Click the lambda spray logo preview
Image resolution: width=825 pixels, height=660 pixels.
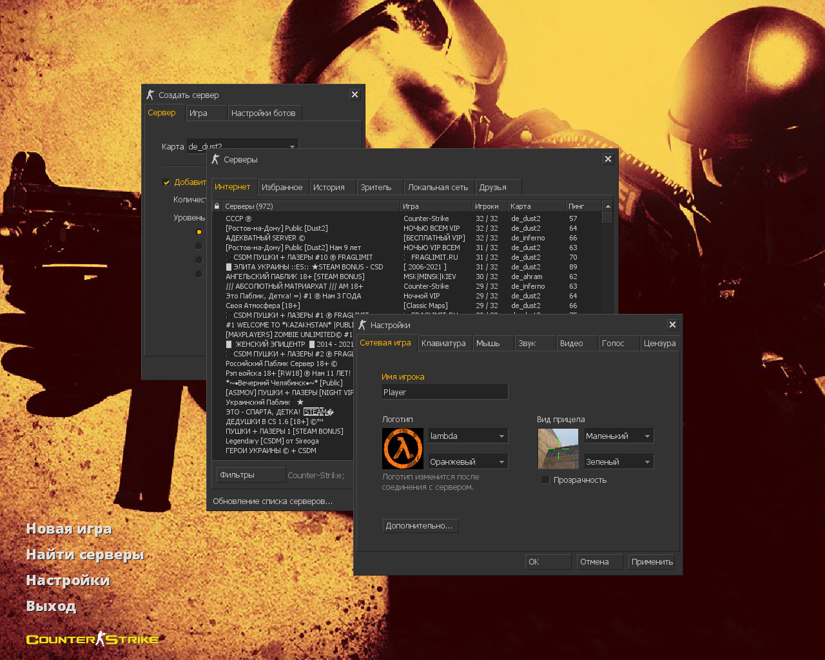click(x=403, y=449)
